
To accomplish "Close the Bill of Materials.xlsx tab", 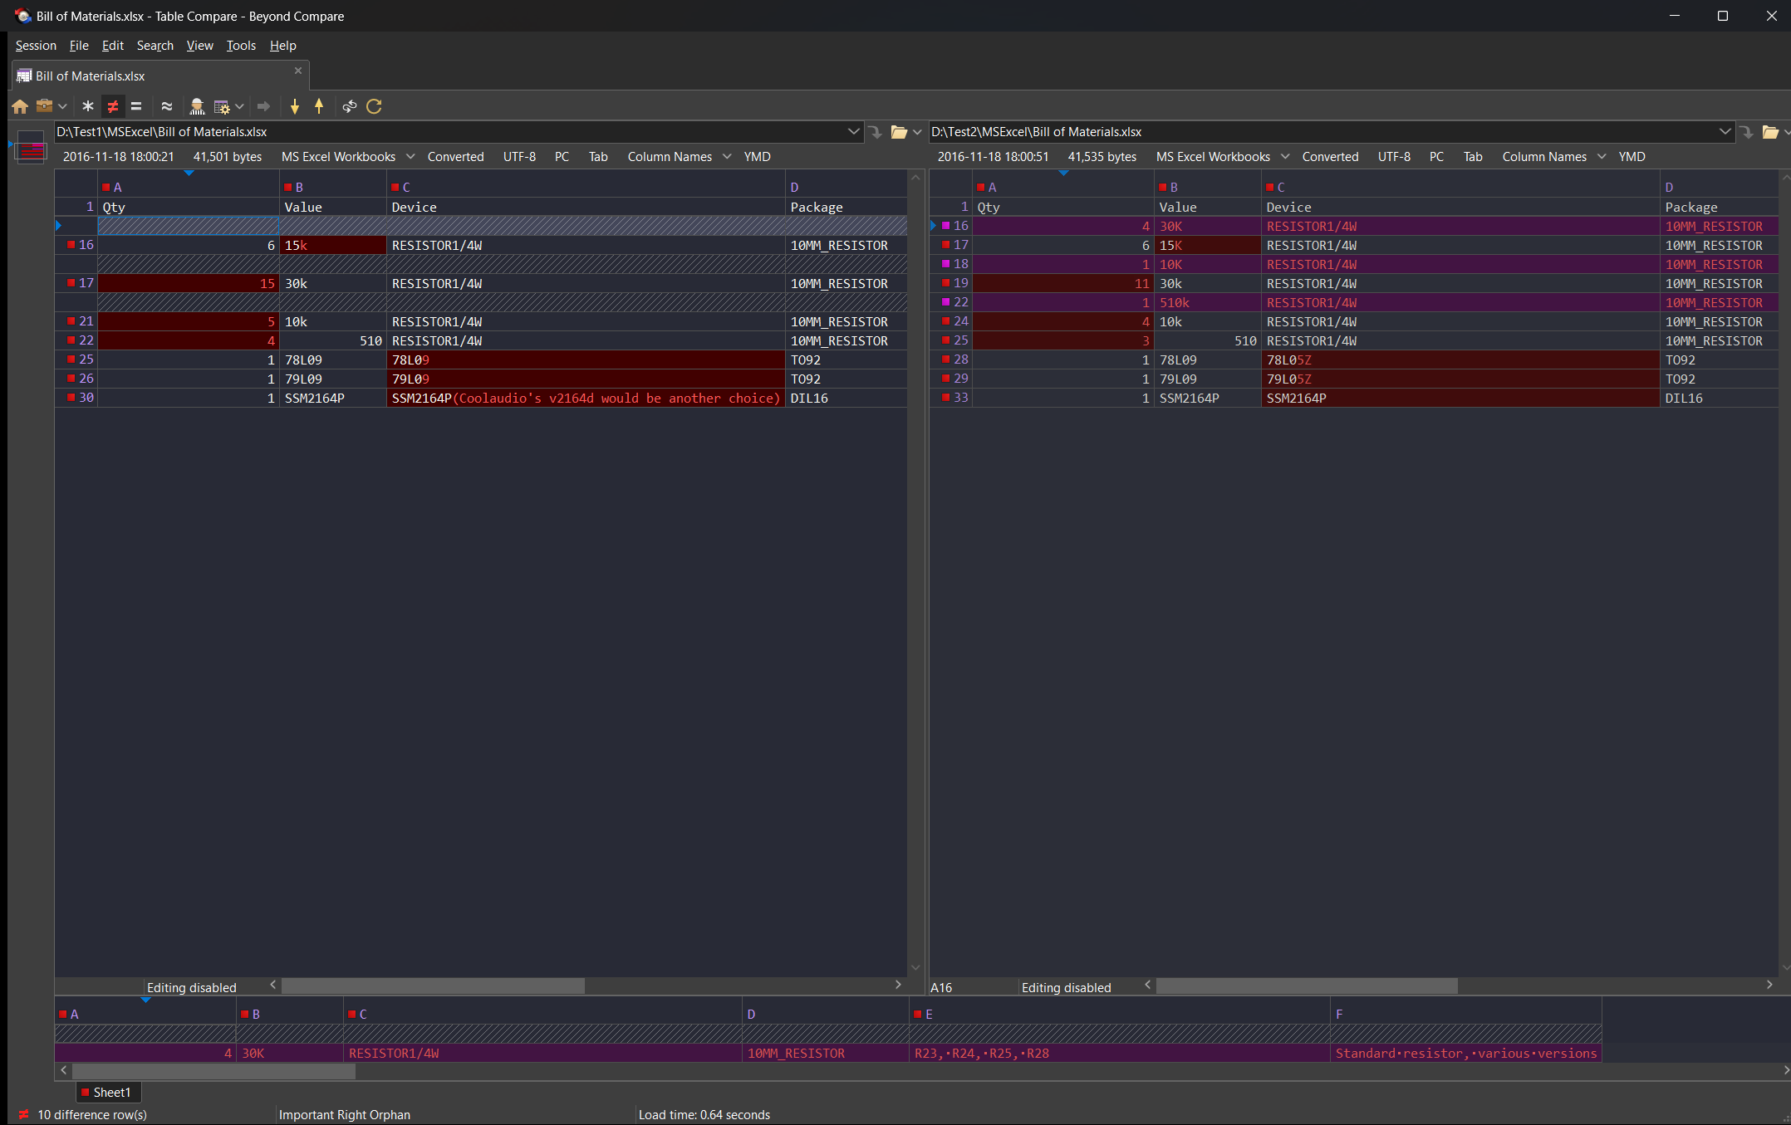I will [x=298, y=71].
